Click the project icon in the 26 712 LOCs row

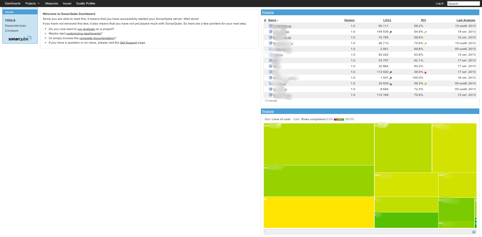(271, 43)
